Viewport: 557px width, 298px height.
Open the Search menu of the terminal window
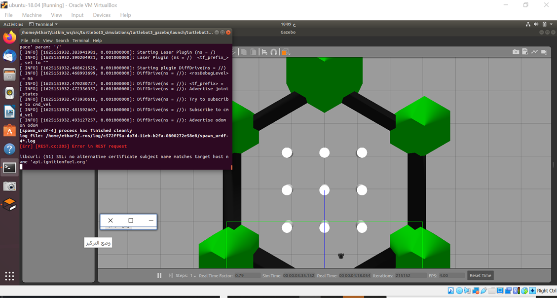pyautogui.click(x=62, y=40)
